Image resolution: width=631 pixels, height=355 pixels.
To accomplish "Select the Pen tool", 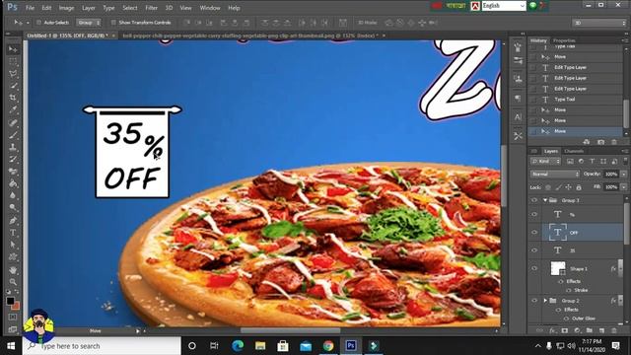I will (13, 220).
